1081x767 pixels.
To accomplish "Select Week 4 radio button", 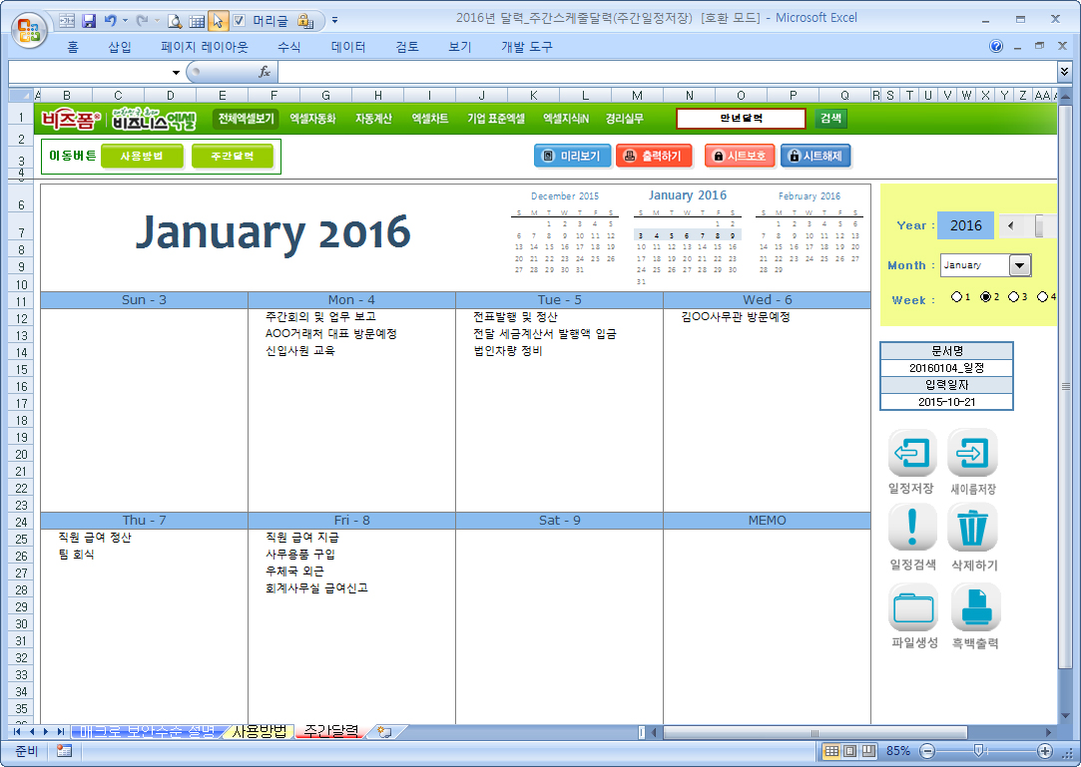I will tap(1042, 297).
